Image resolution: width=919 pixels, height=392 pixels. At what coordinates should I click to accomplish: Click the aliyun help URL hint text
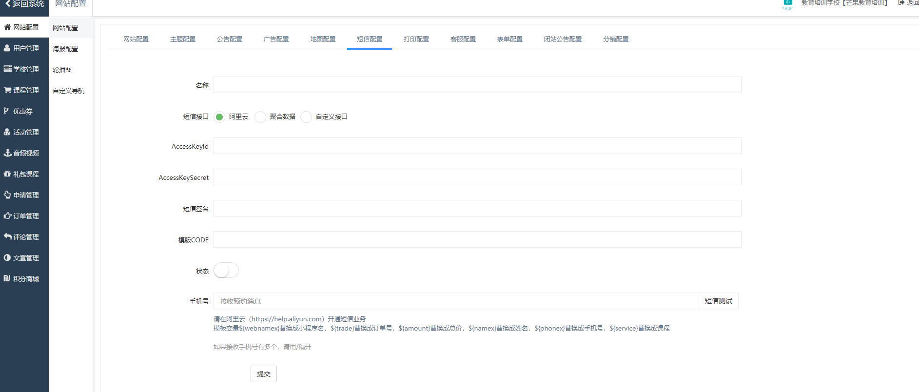pos(290,319)
